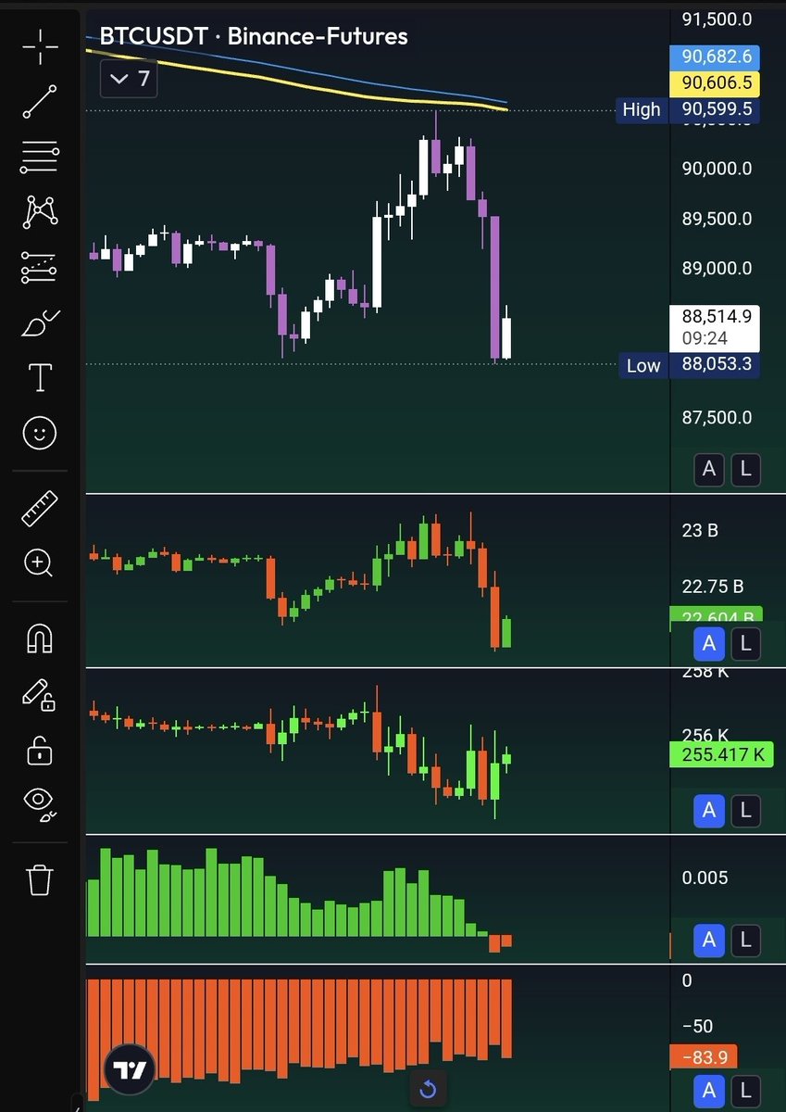Switch the volume panel to log scale
Screen dimensions: 786x1112
745,643
